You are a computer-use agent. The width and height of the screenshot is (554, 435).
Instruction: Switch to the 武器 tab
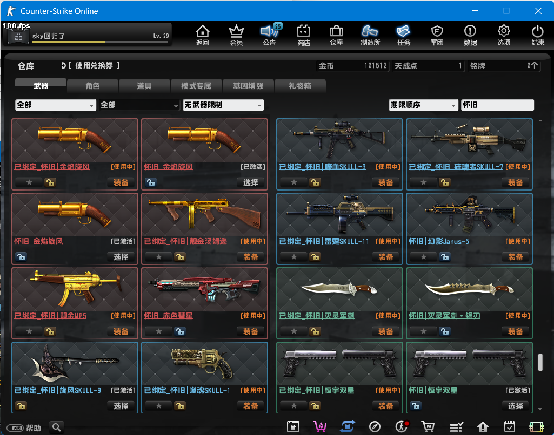(x=41, y=86)
